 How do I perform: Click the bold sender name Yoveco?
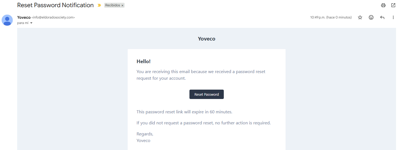[24, 17]
